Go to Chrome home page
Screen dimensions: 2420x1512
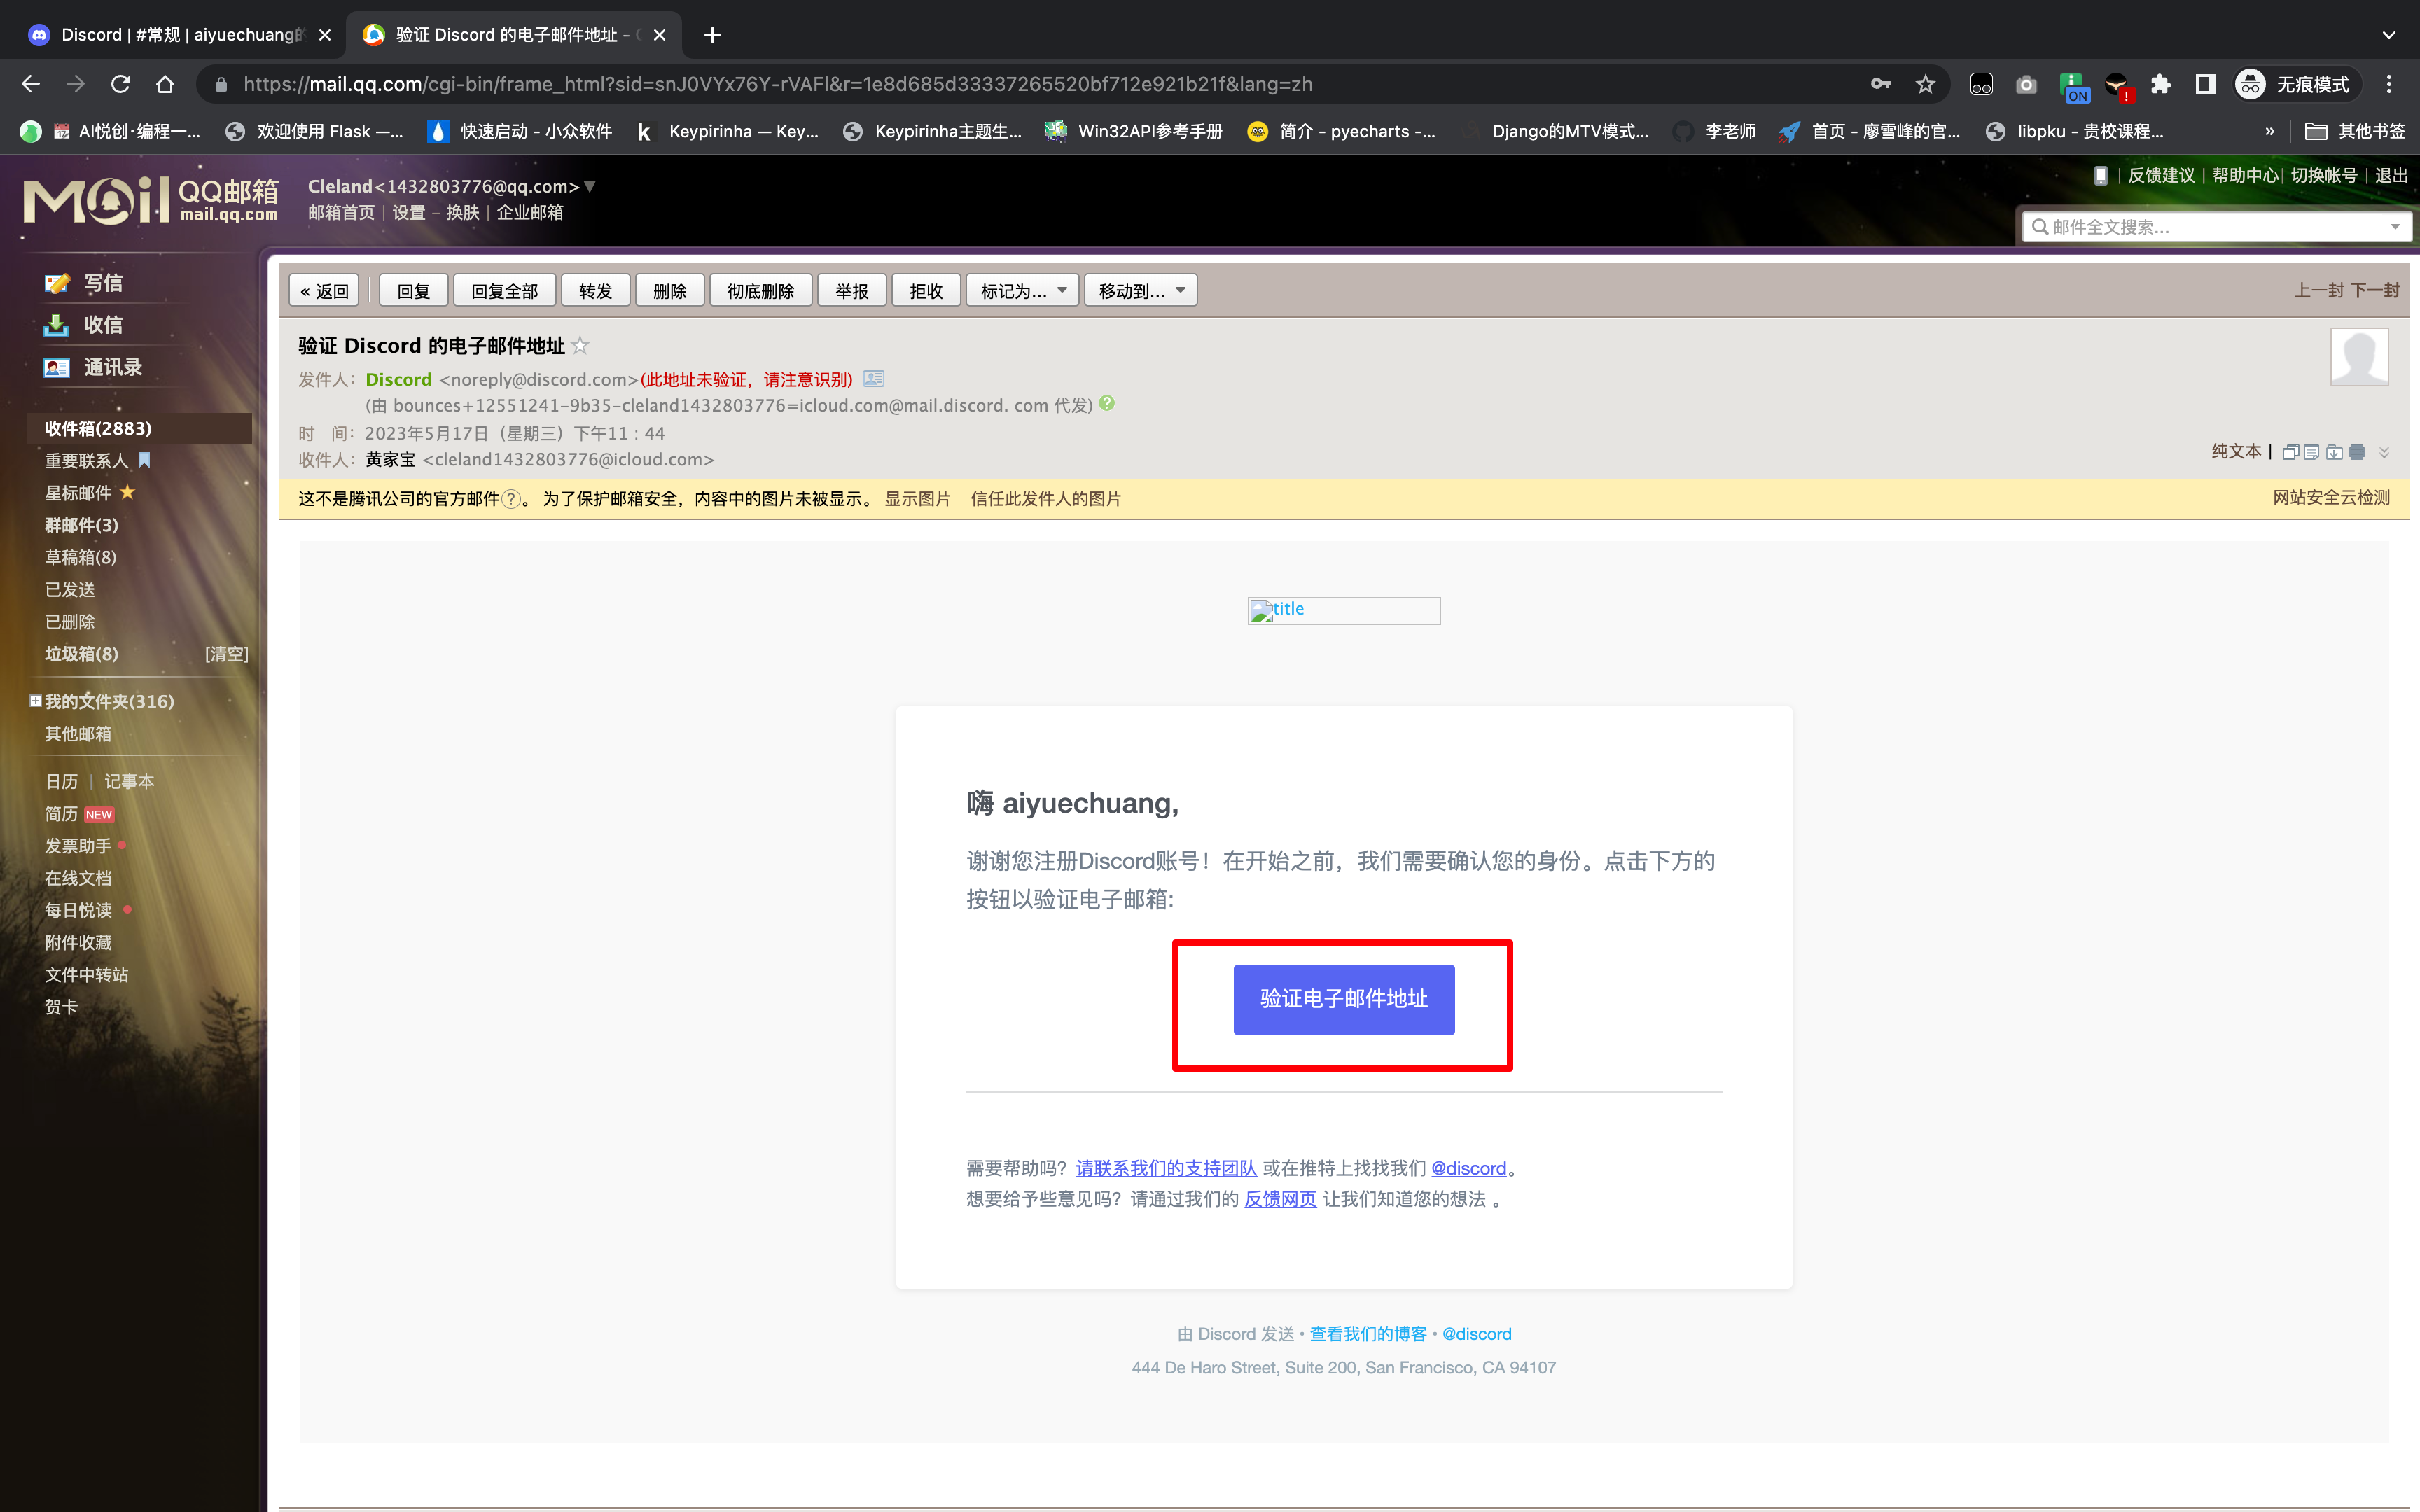click(165, 84)
